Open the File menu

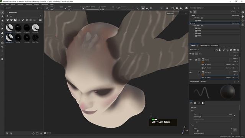tap(2, 5)
